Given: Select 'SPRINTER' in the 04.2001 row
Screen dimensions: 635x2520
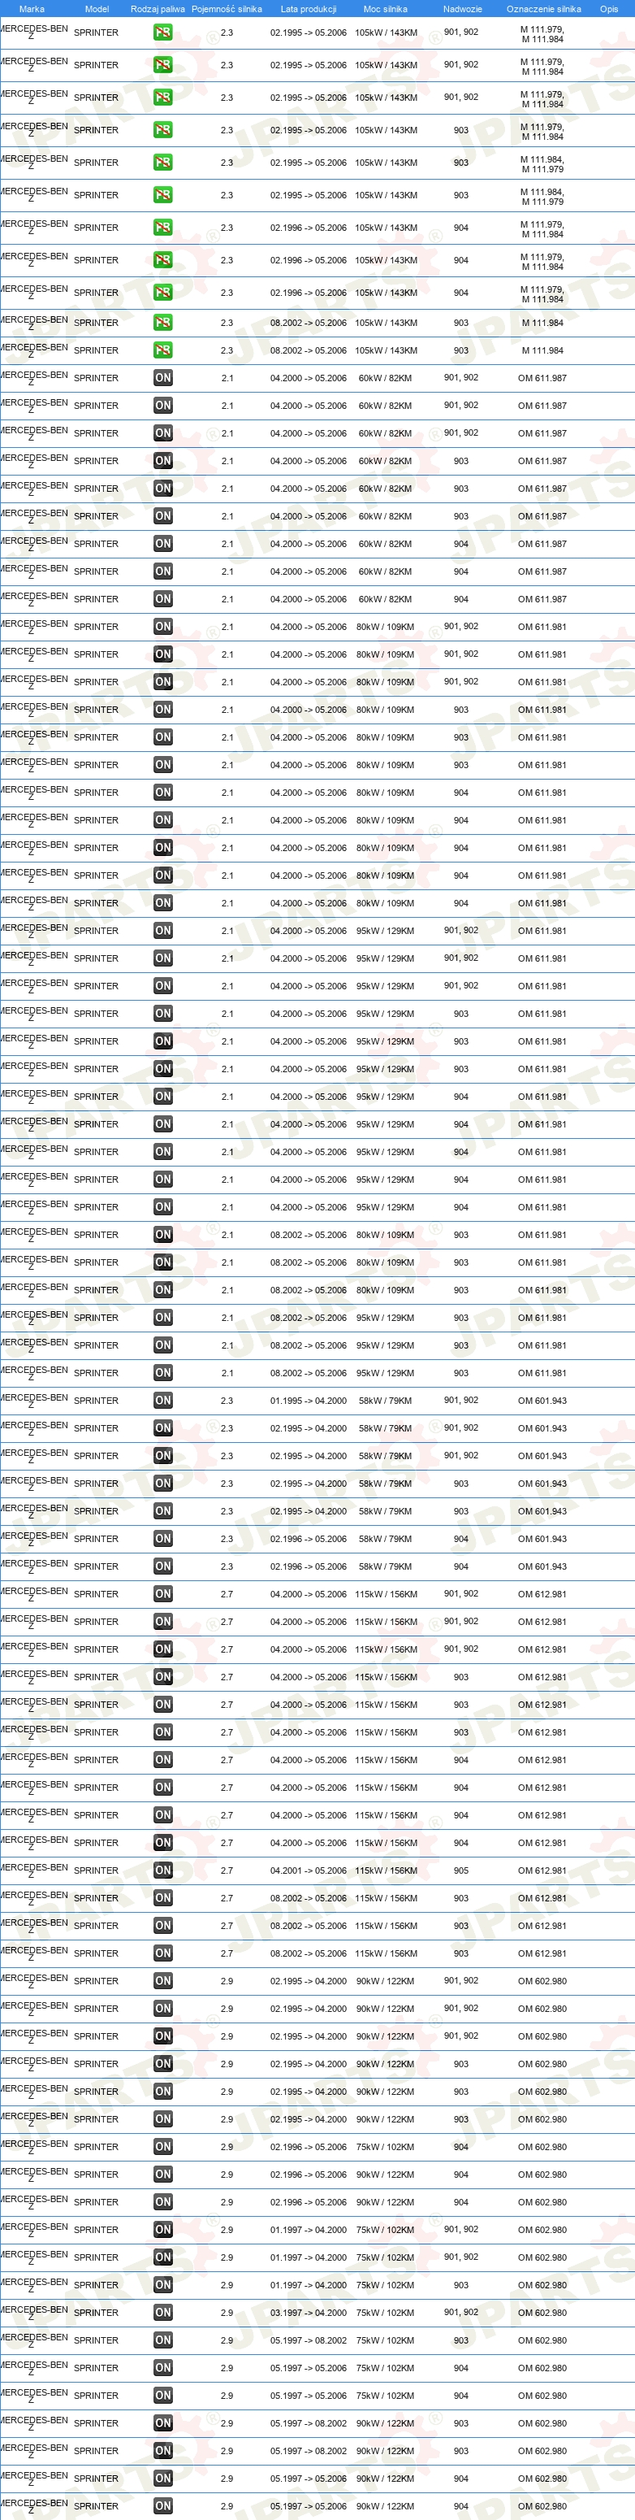Looking at the screenshot, I should (96, 1871).
